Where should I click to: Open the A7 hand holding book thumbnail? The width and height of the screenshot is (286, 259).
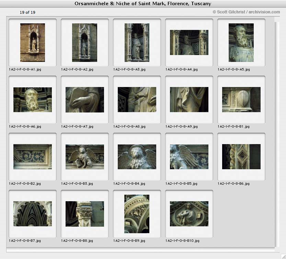[x=85, y=100]
